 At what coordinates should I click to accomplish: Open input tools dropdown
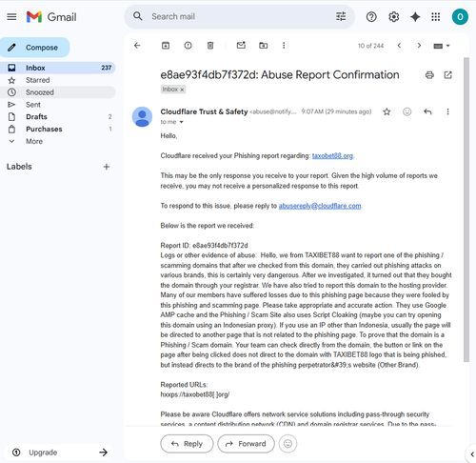coord(442,46)
